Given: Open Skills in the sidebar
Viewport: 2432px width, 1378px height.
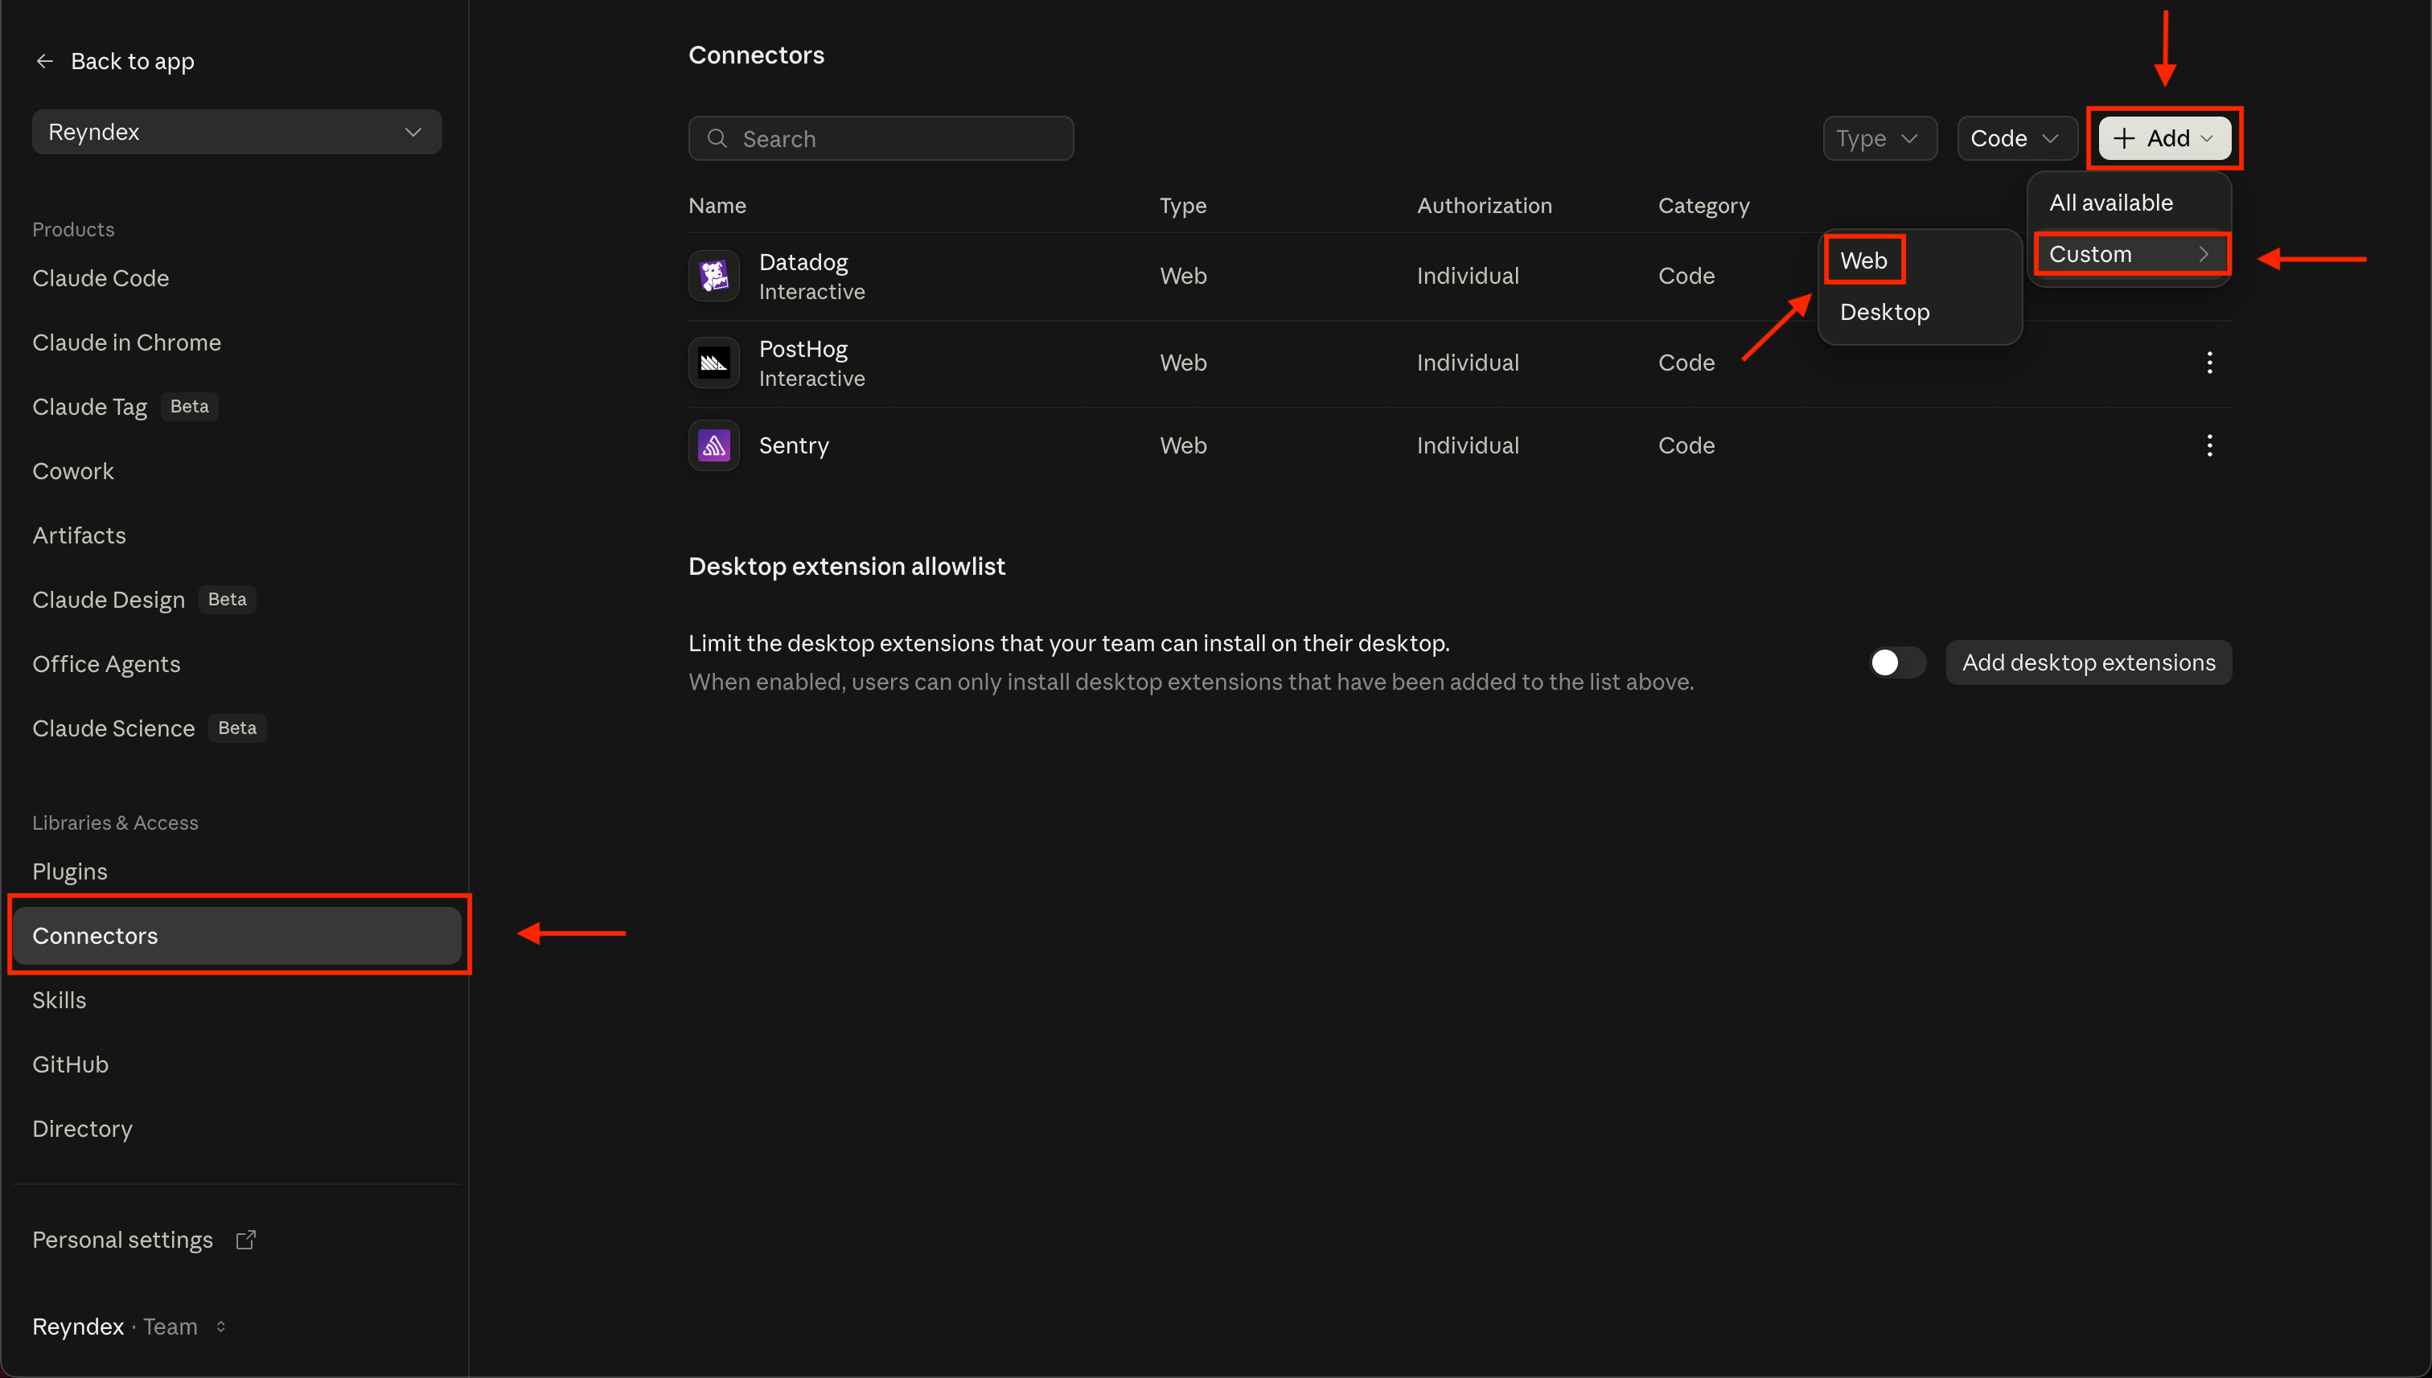Looking at the screenshot, I should 59,1000.
